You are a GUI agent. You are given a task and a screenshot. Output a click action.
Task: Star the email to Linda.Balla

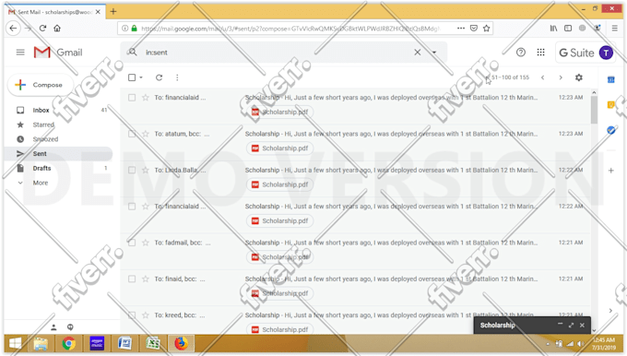(x=146, y=170)
